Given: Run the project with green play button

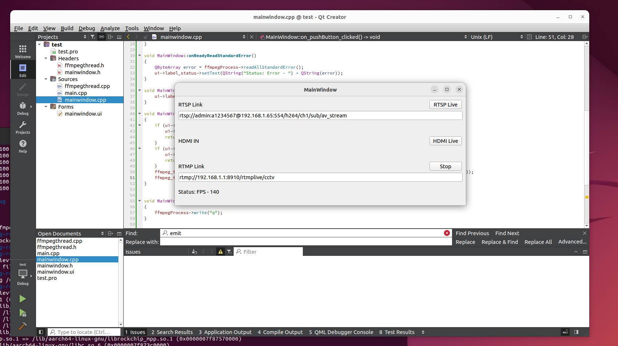Looking at the screenshot, I should pyautogui.click(x=23, y=299).
